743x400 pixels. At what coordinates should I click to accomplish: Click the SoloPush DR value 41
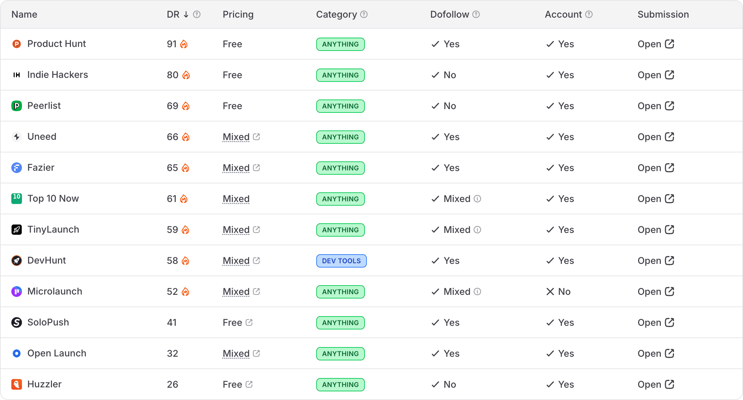point(172,322)
